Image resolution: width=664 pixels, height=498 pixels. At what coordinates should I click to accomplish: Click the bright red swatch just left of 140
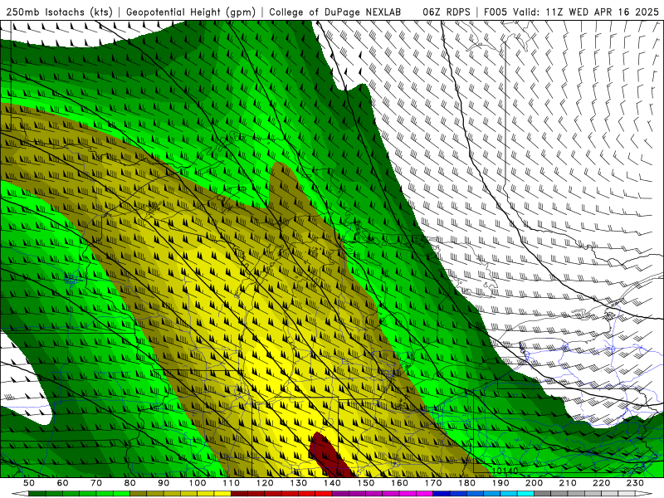(324, 494)
